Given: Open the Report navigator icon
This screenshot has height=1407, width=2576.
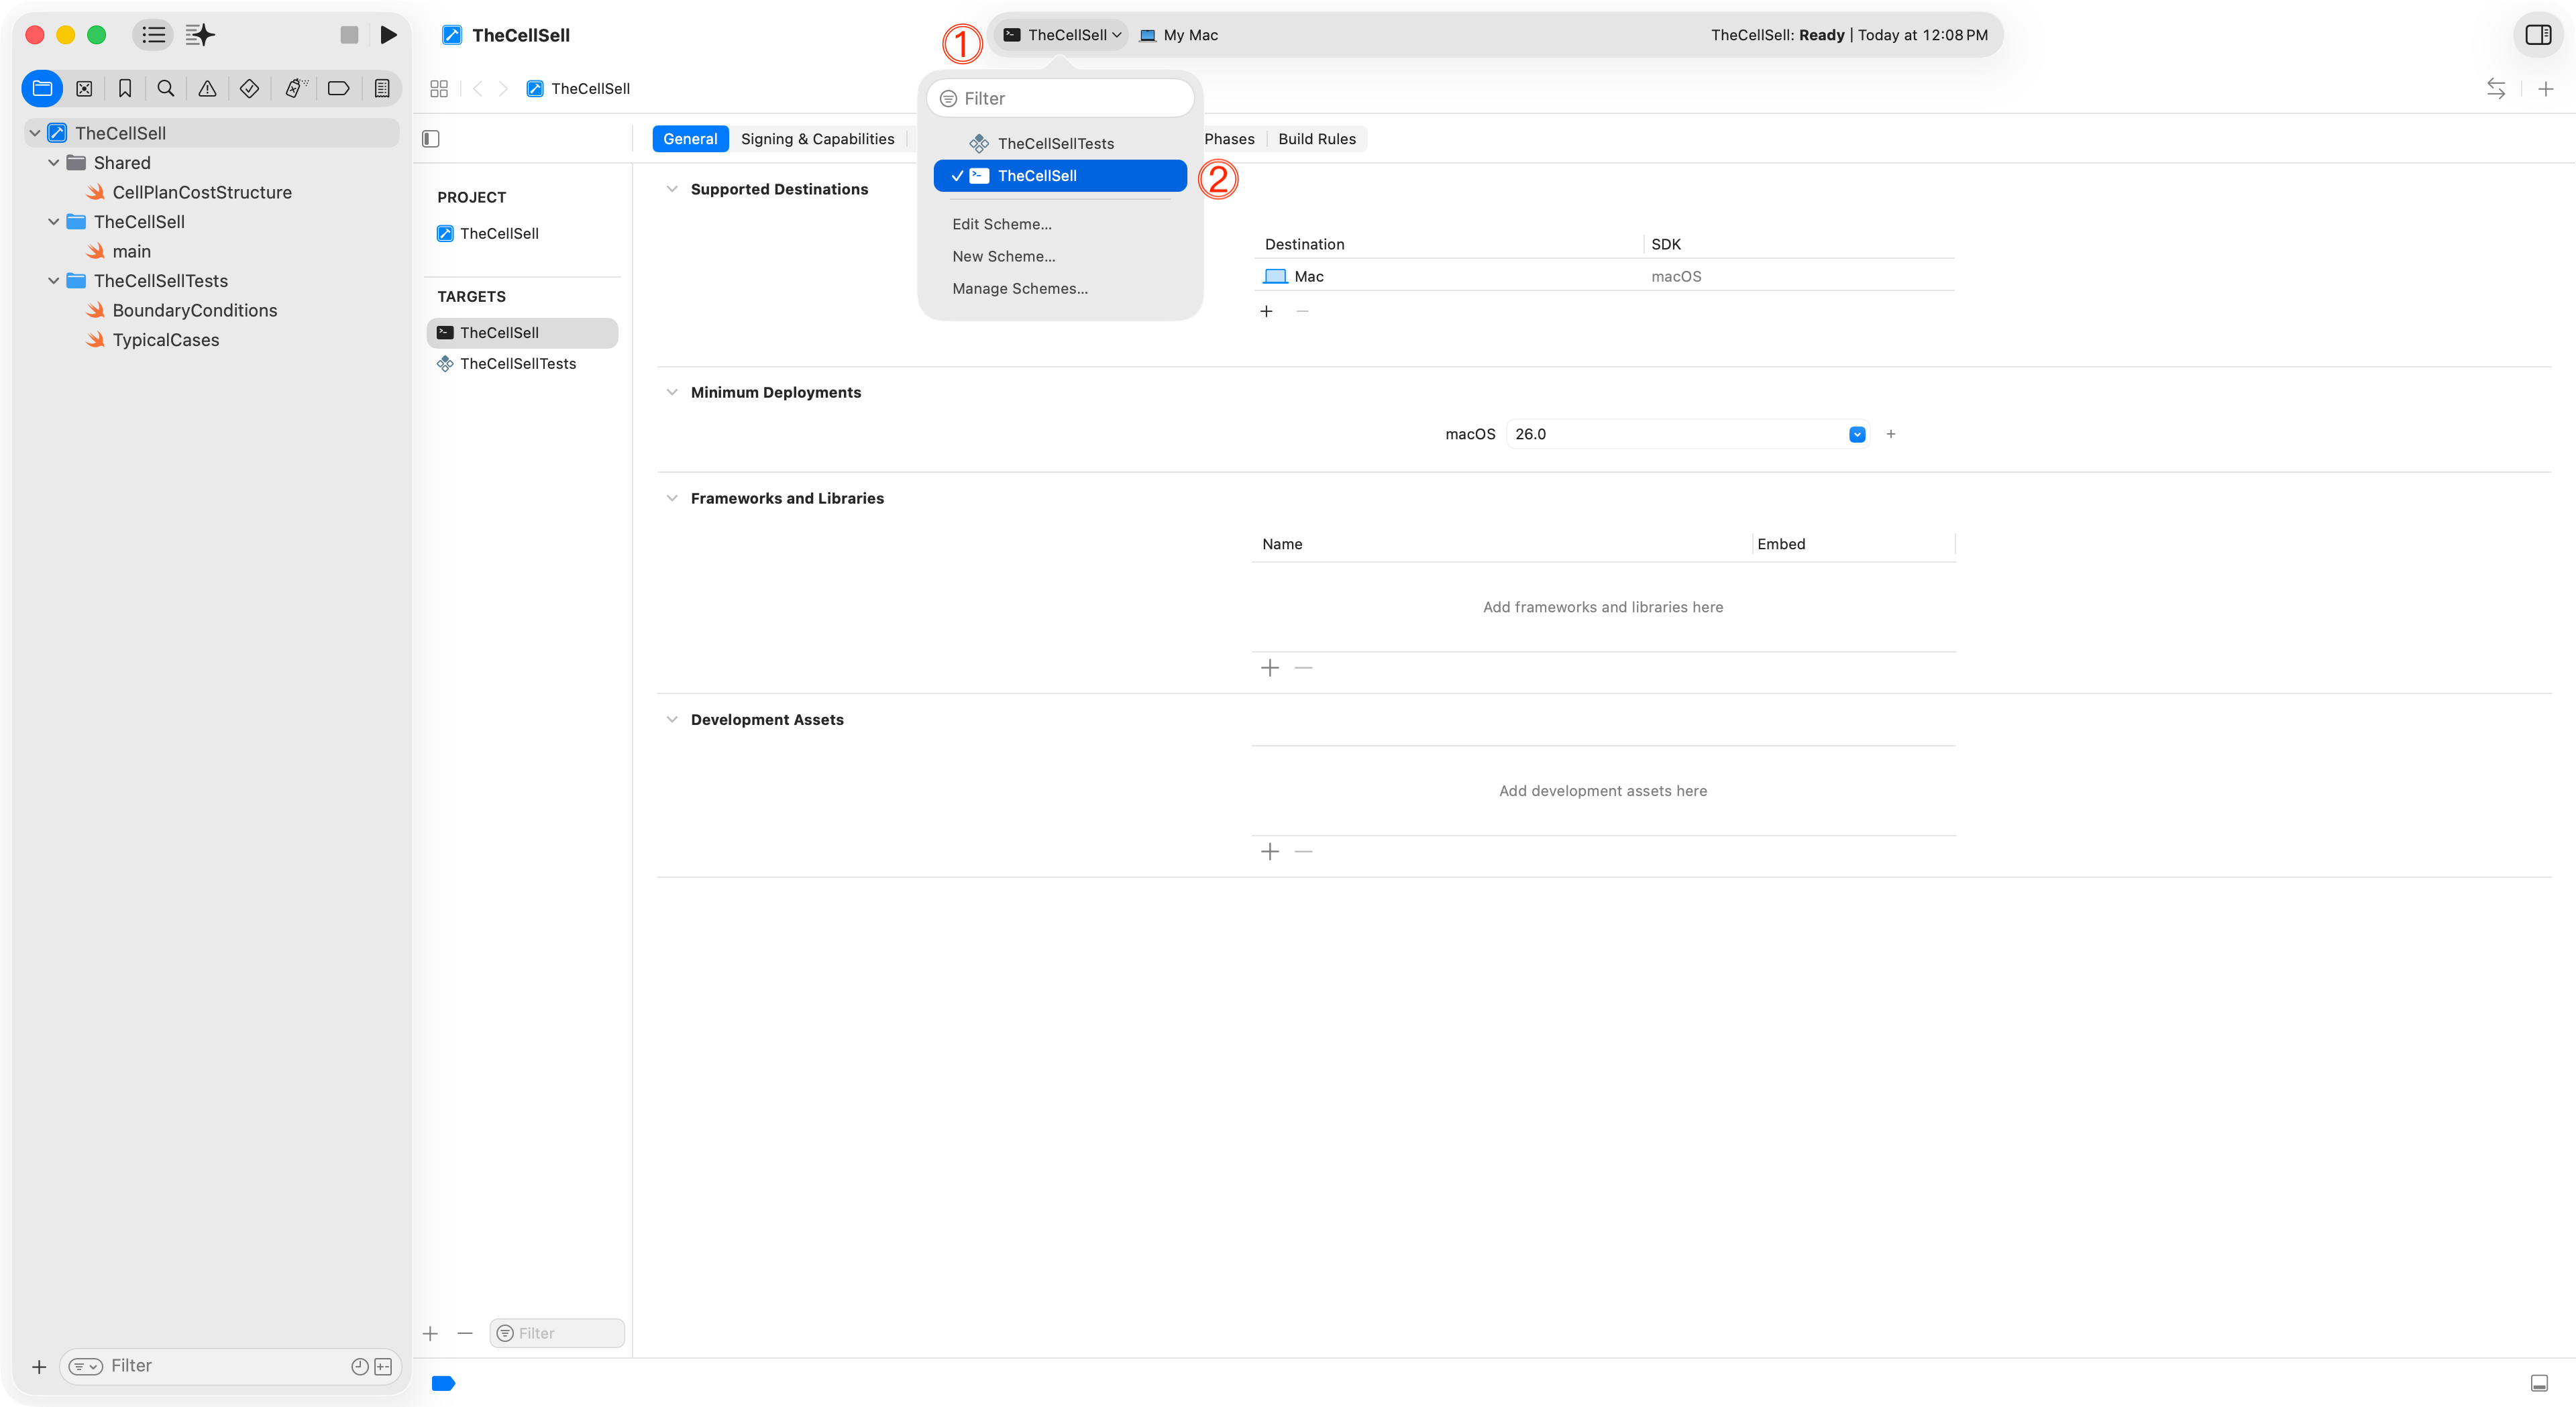Looking at the screenshot, I should [382, 89].
